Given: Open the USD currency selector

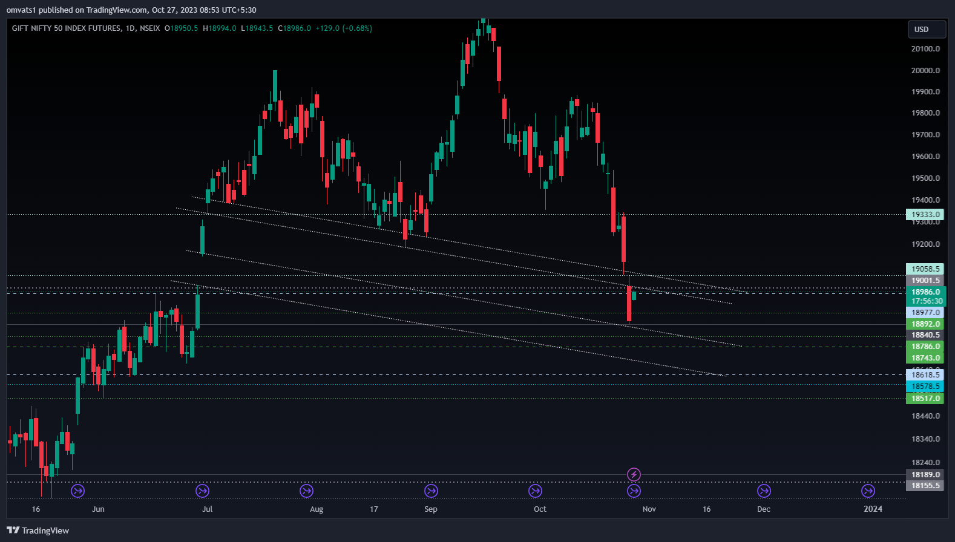Looking at the screenshot, I should pyautogui.click(x=927, y=29).
